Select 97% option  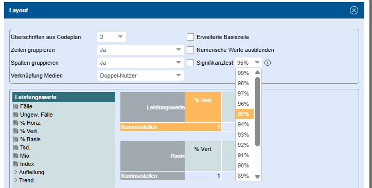point(244,93)
